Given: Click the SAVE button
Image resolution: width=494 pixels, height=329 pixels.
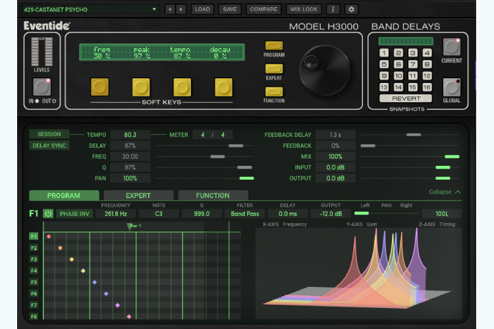Looking at the screenshot, I should (x=230, y=9).
